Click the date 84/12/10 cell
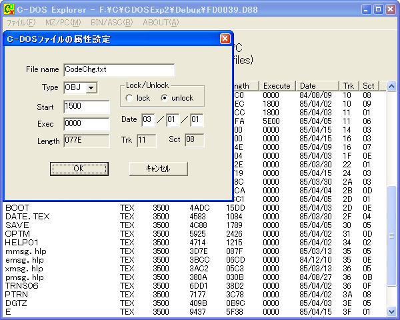Viewport: 400px width, 320px height. [x=315, y=260]
